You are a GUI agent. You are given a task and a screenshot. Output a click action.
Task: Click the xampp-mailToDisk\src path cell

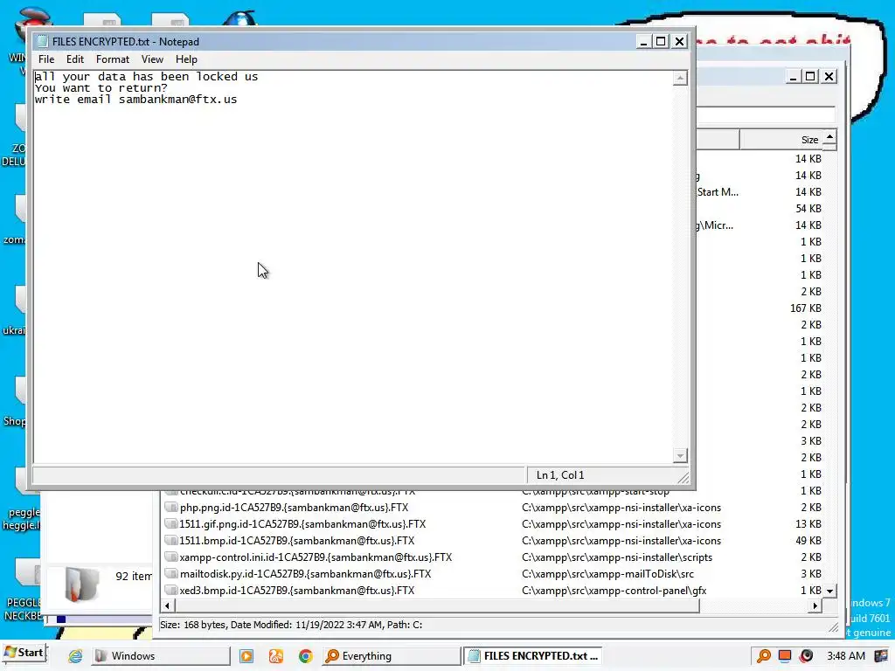(607, 573)
